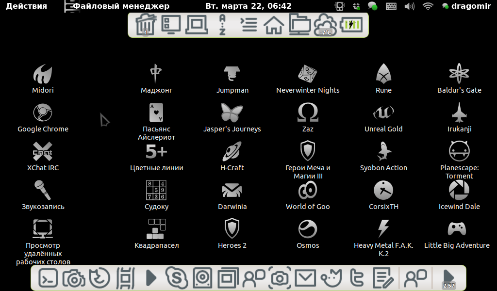Click the cat-shaped icon in bottom dock
This screenshot has width=497, height=291.
click(331, 278)
